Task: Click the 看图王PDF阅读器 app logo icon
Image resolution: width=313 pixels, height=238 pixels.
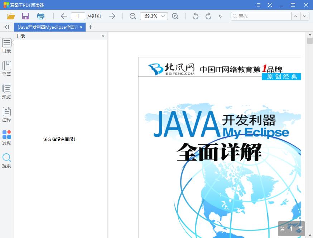Action: click(x=6, y=5)
